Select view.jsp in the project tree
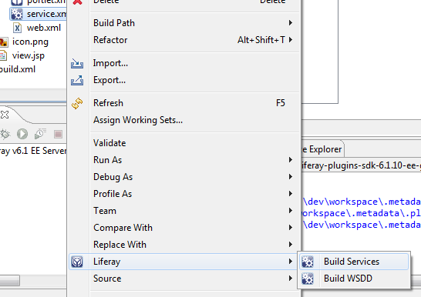 (x=29, y=55)
